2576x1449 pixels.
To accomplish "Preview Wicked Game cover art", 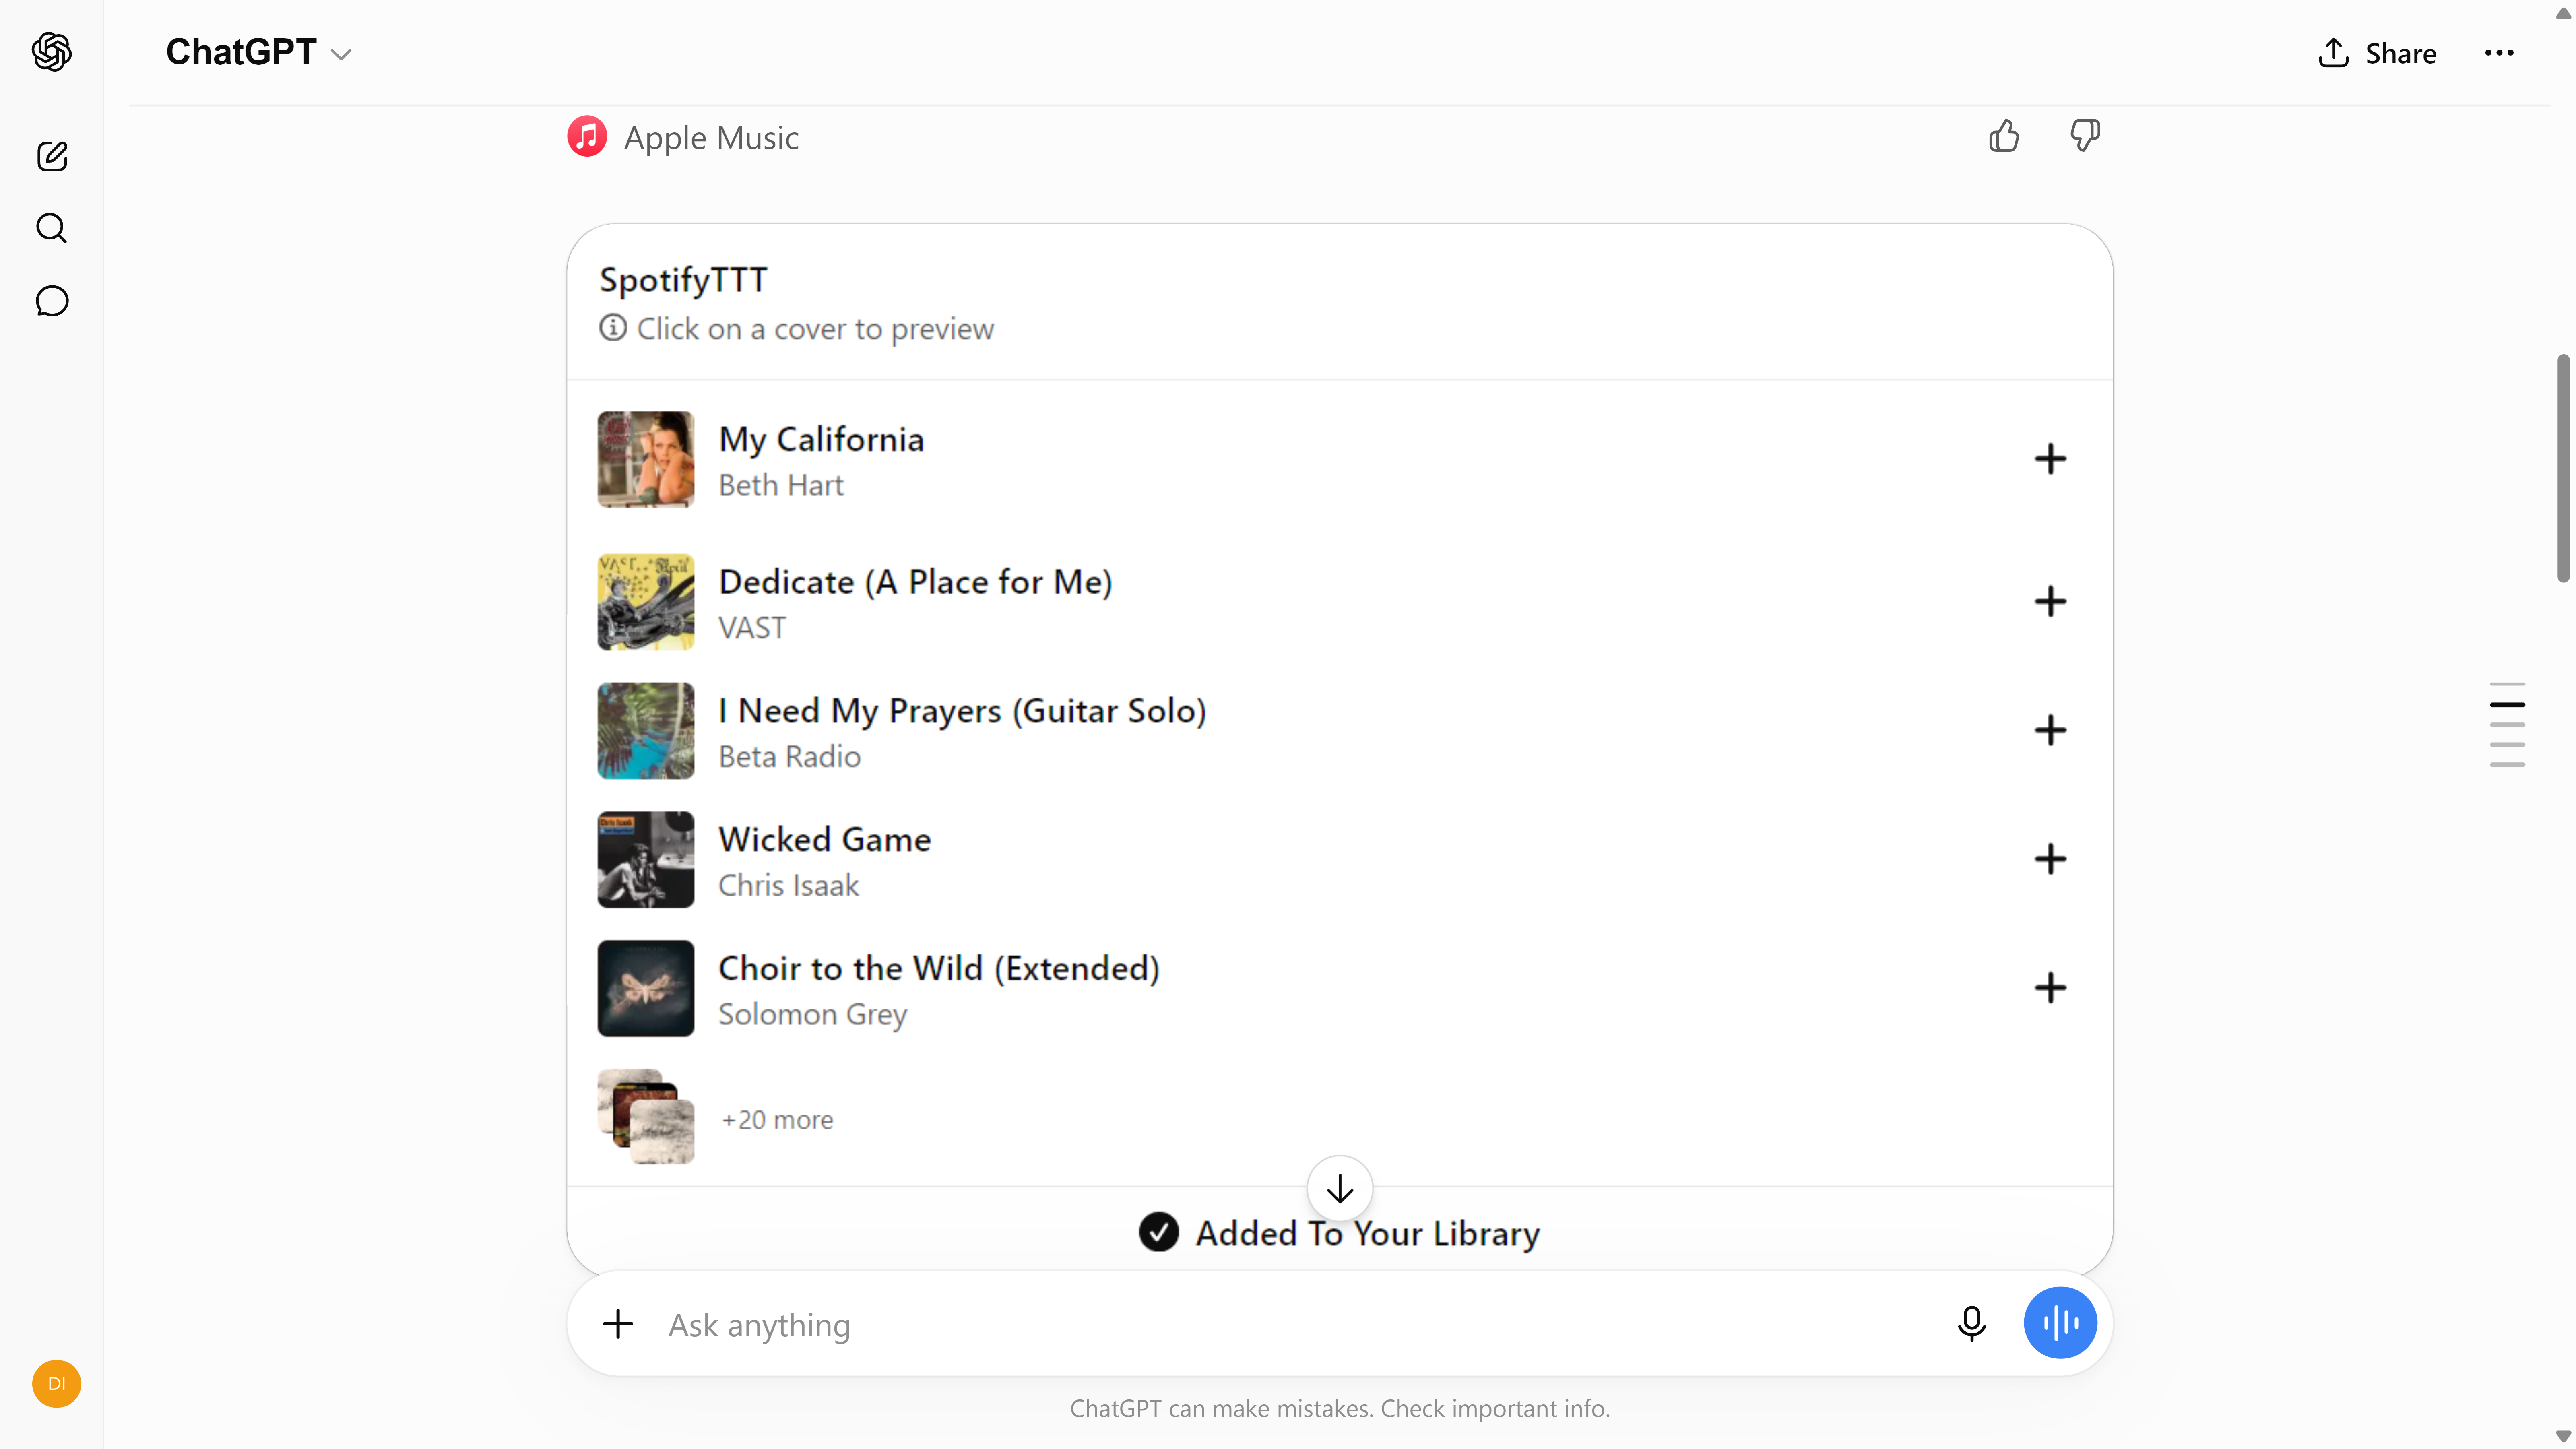I will pyautogui.click(x=646, y=860).
